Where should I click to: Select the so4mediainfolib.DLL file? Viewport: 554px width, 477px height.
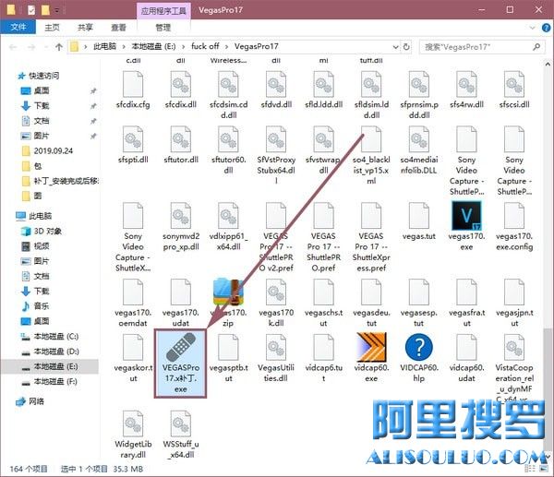point(419,150)
